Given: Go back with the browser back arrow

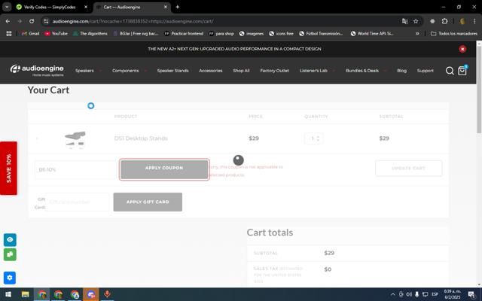Looking at the screenshot, I should pyautogui.click(x=8, y=21).
